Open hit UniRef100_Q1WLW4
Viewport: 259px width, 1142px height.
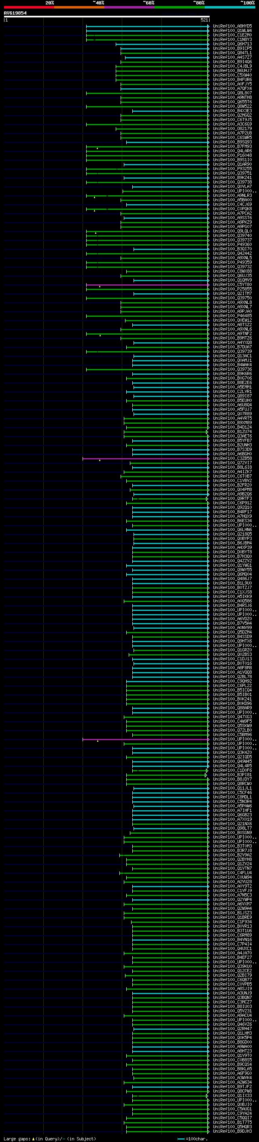pos(232,31)
